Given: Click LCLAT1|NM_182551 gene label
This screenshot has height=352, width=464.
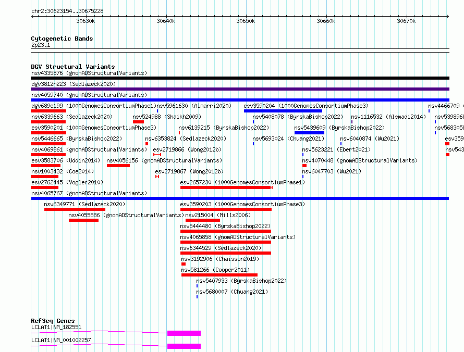Looking at the screenshot, I should click(56, 327).
